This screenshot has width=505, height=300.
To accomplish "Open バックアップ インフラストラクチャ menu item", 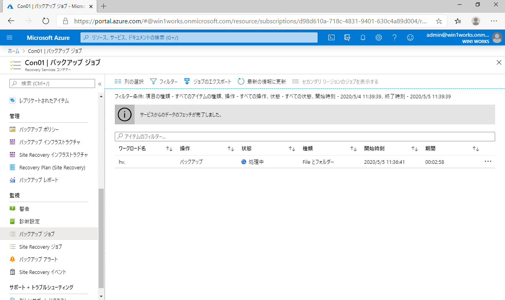I will [x=49, y=142].
